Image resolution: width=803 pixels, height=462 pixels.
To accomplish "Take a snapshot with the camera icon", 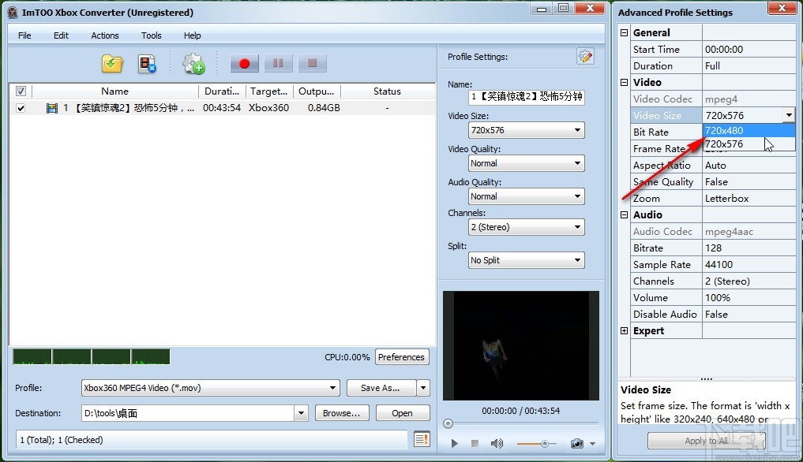I will (x=577, y=443).
